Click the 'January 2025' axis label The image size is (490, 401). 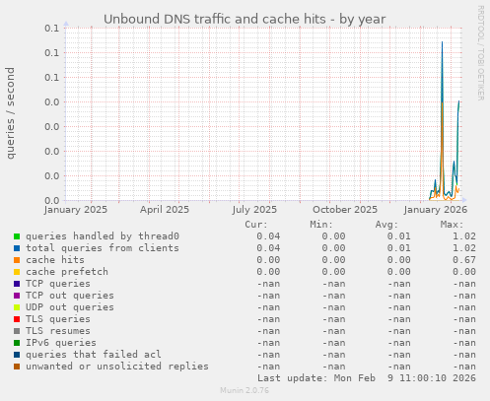point(76,210)
